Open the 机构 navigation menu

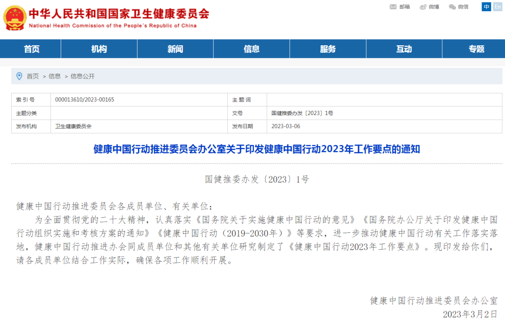(x=99, y=49)
